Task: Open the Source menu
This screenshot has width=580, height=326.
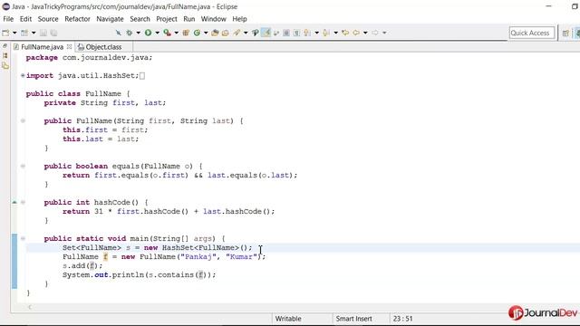Action: [x=48, y=19]
